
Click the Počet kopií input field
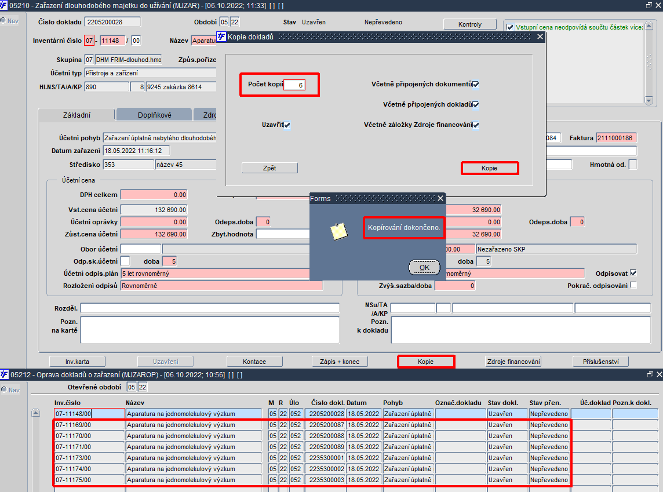294,85
